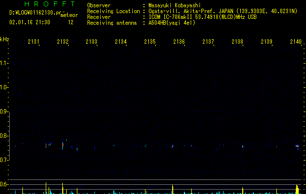Click the Receiving Location label
306x194 pixels.
(x=113, y=11)
